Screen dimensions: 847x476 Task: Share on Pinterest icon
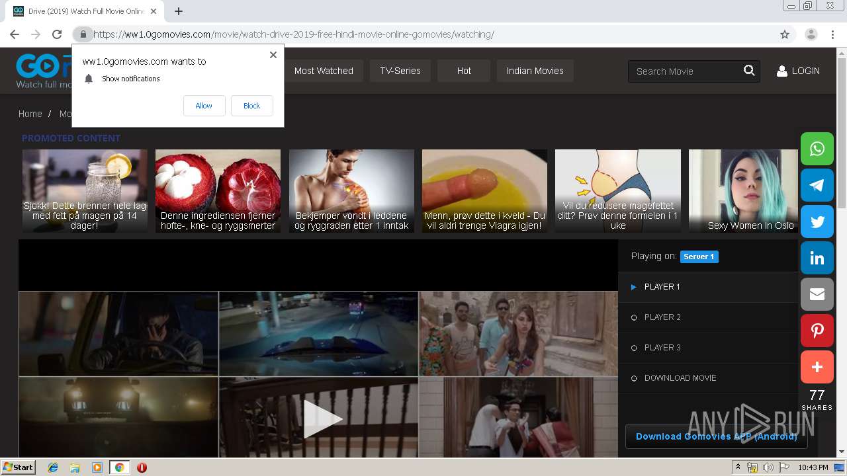pos(817,331)
